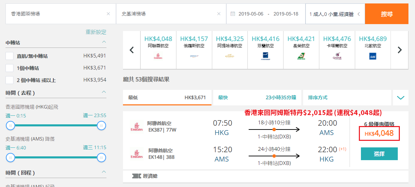Click the economy class seat icon
Screen dimensions: 415x187
coord(136,176)
